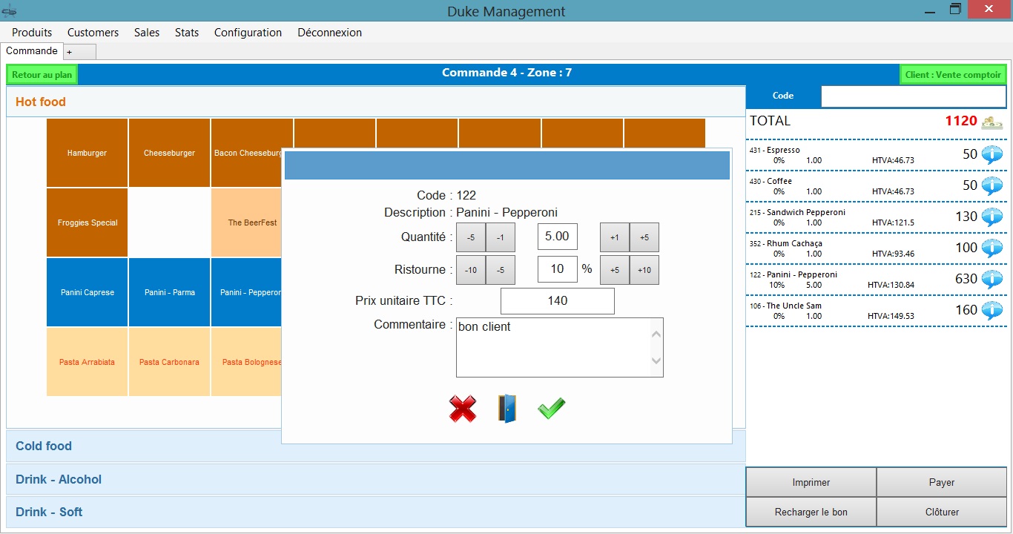Screen dimensions: 1013x534
Task: Click the info icon for The Uncle Sam
Action: (x=991, y=310)
